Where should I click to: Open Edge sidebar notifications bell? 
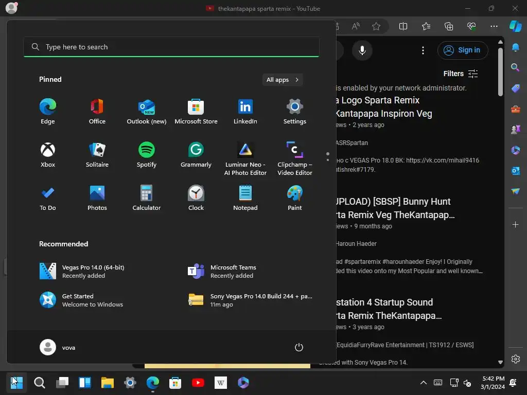(x=515, y=47)
